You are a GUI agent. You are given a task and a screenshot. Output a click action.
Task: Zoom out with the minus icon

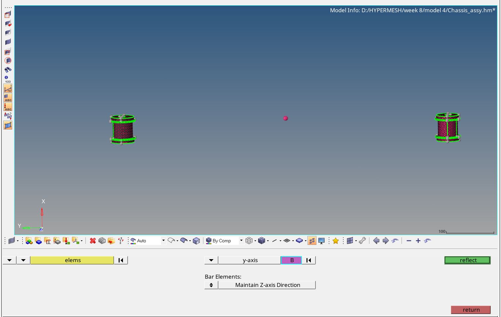pyautogui.click(x=409, y=241)
